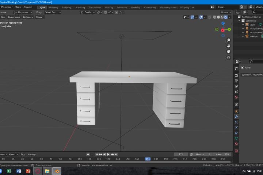Open the Output properties printer icon
263x175 pixels.
(x=236, y=81)
